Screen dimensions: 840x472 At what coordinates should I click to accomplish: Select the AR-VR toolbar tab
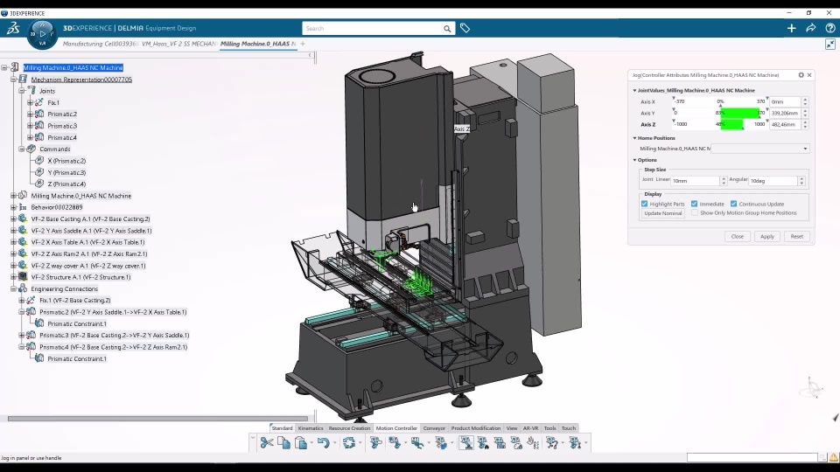point(530,428)
